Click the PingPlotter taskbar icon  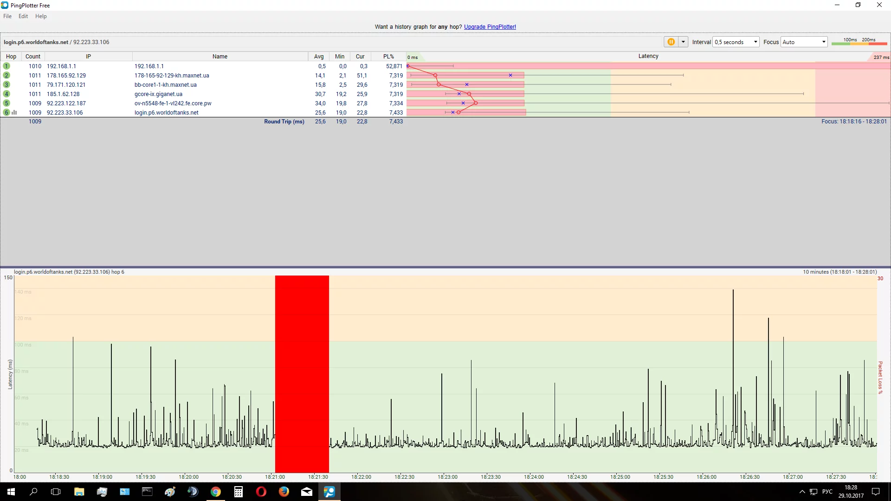[x=329, y=492]
